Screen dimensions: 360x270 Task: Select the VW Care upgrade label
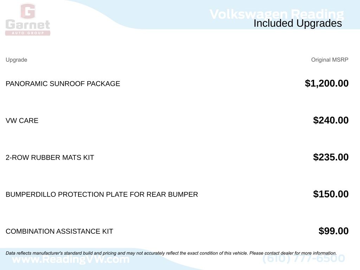click(x=22, y=121)
